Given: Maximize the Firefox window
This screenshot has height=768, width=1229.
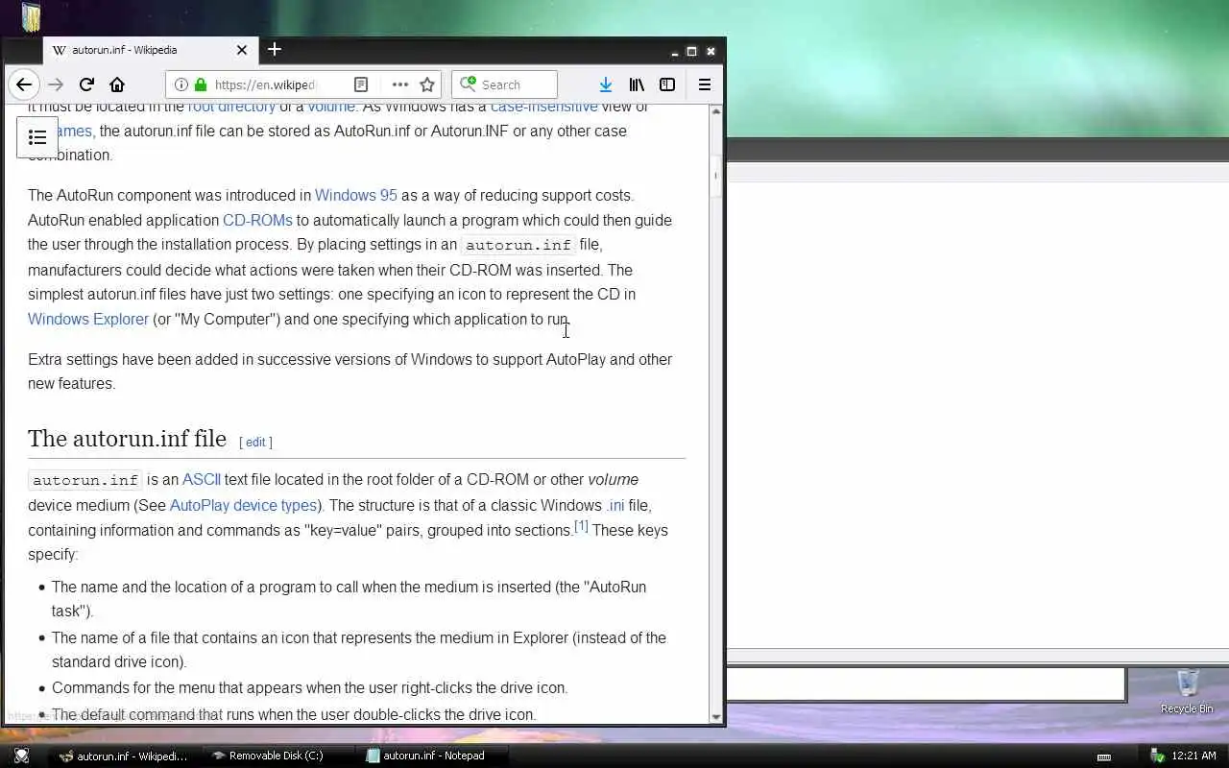Looking at the screenshot, I should coord(691,51).
